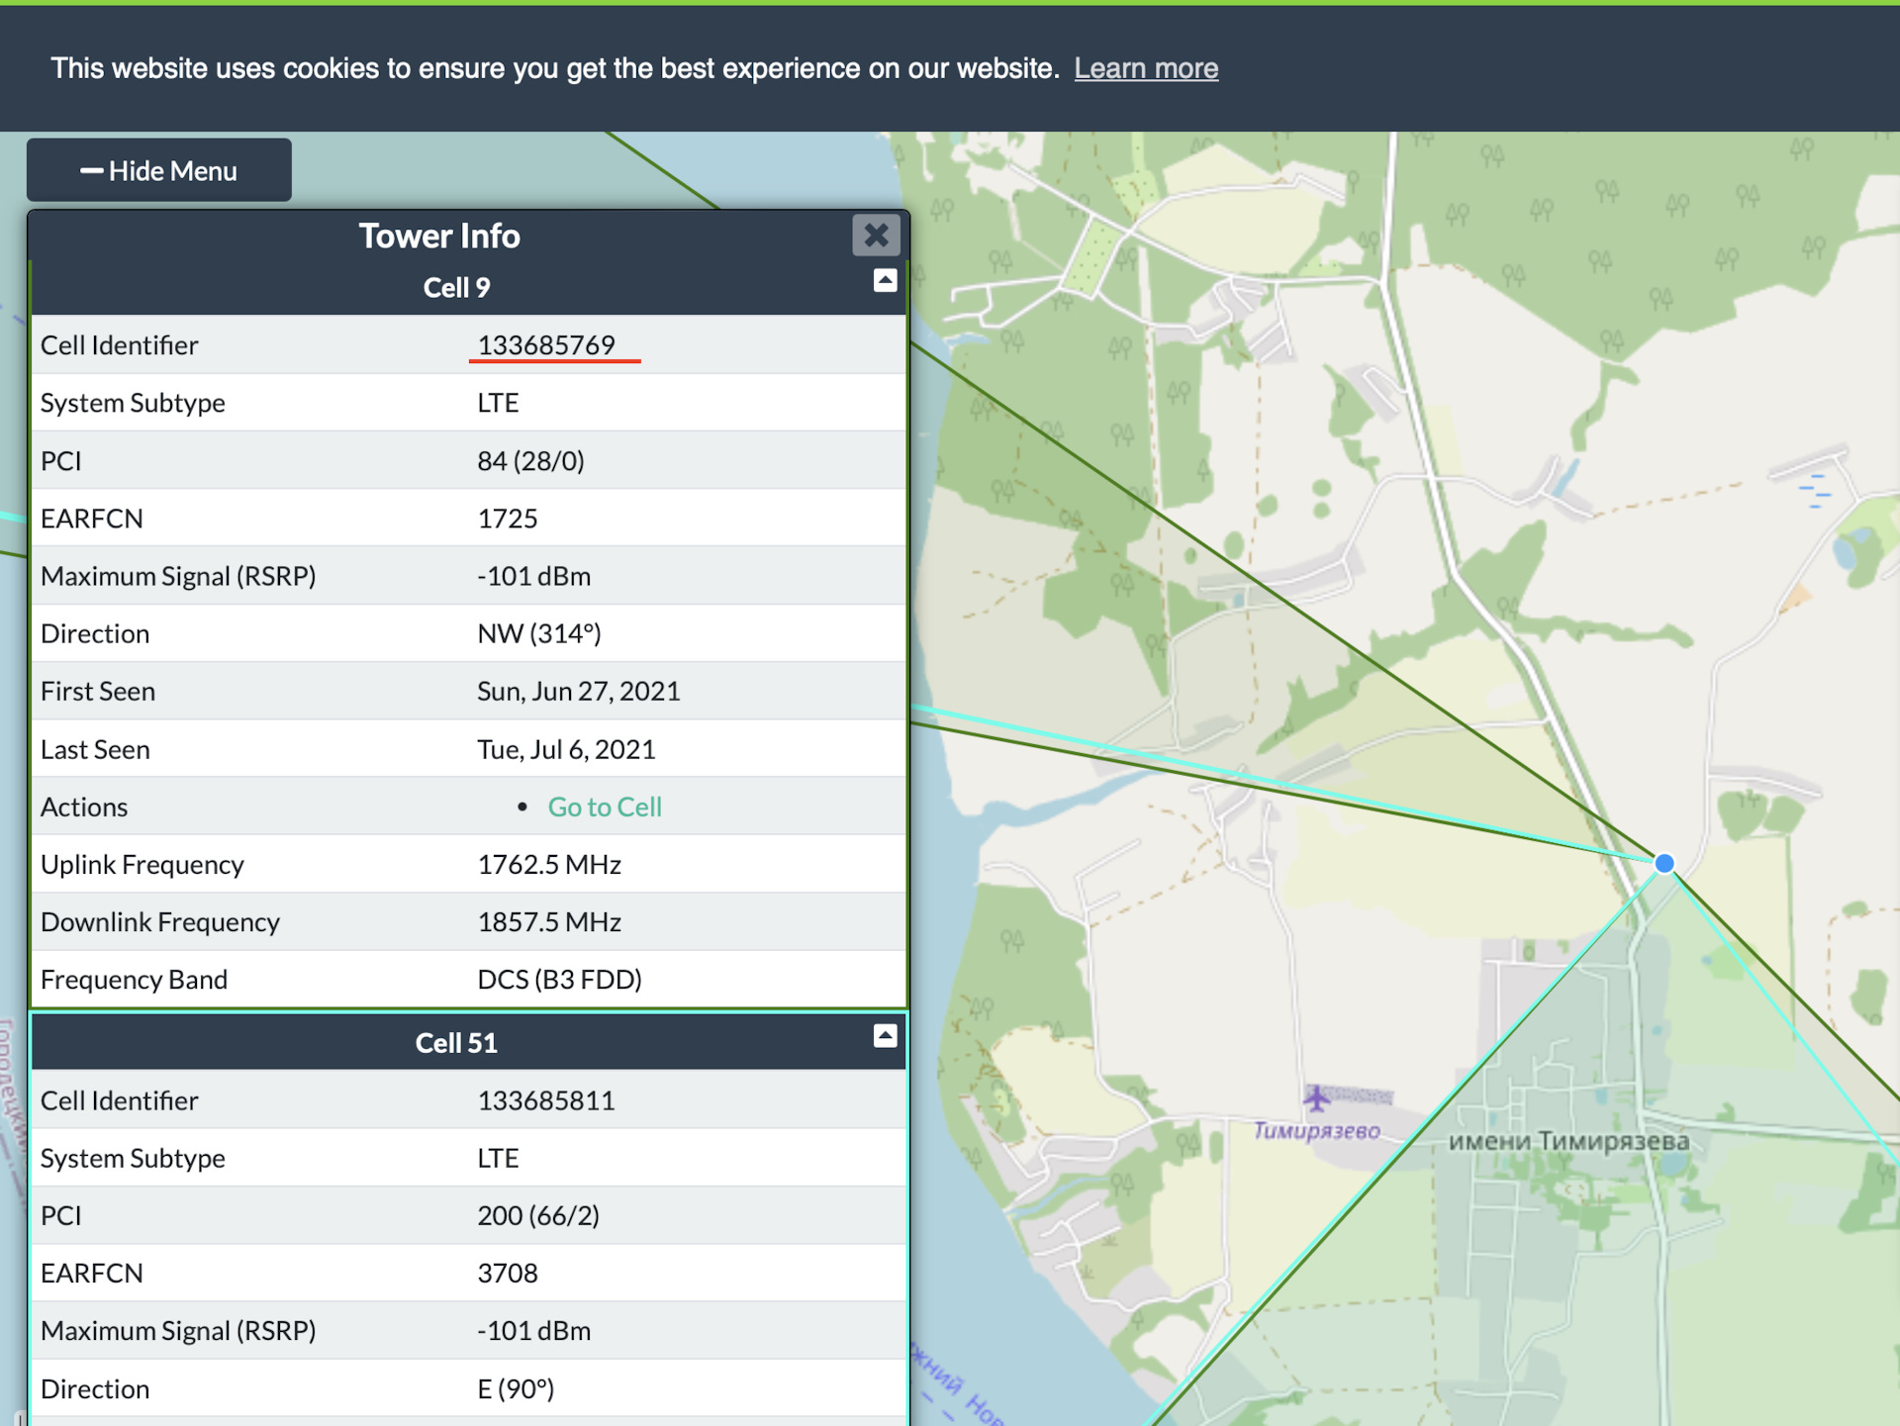Click Frequency Band DCS (B3 FDD) row

[468, 980]
